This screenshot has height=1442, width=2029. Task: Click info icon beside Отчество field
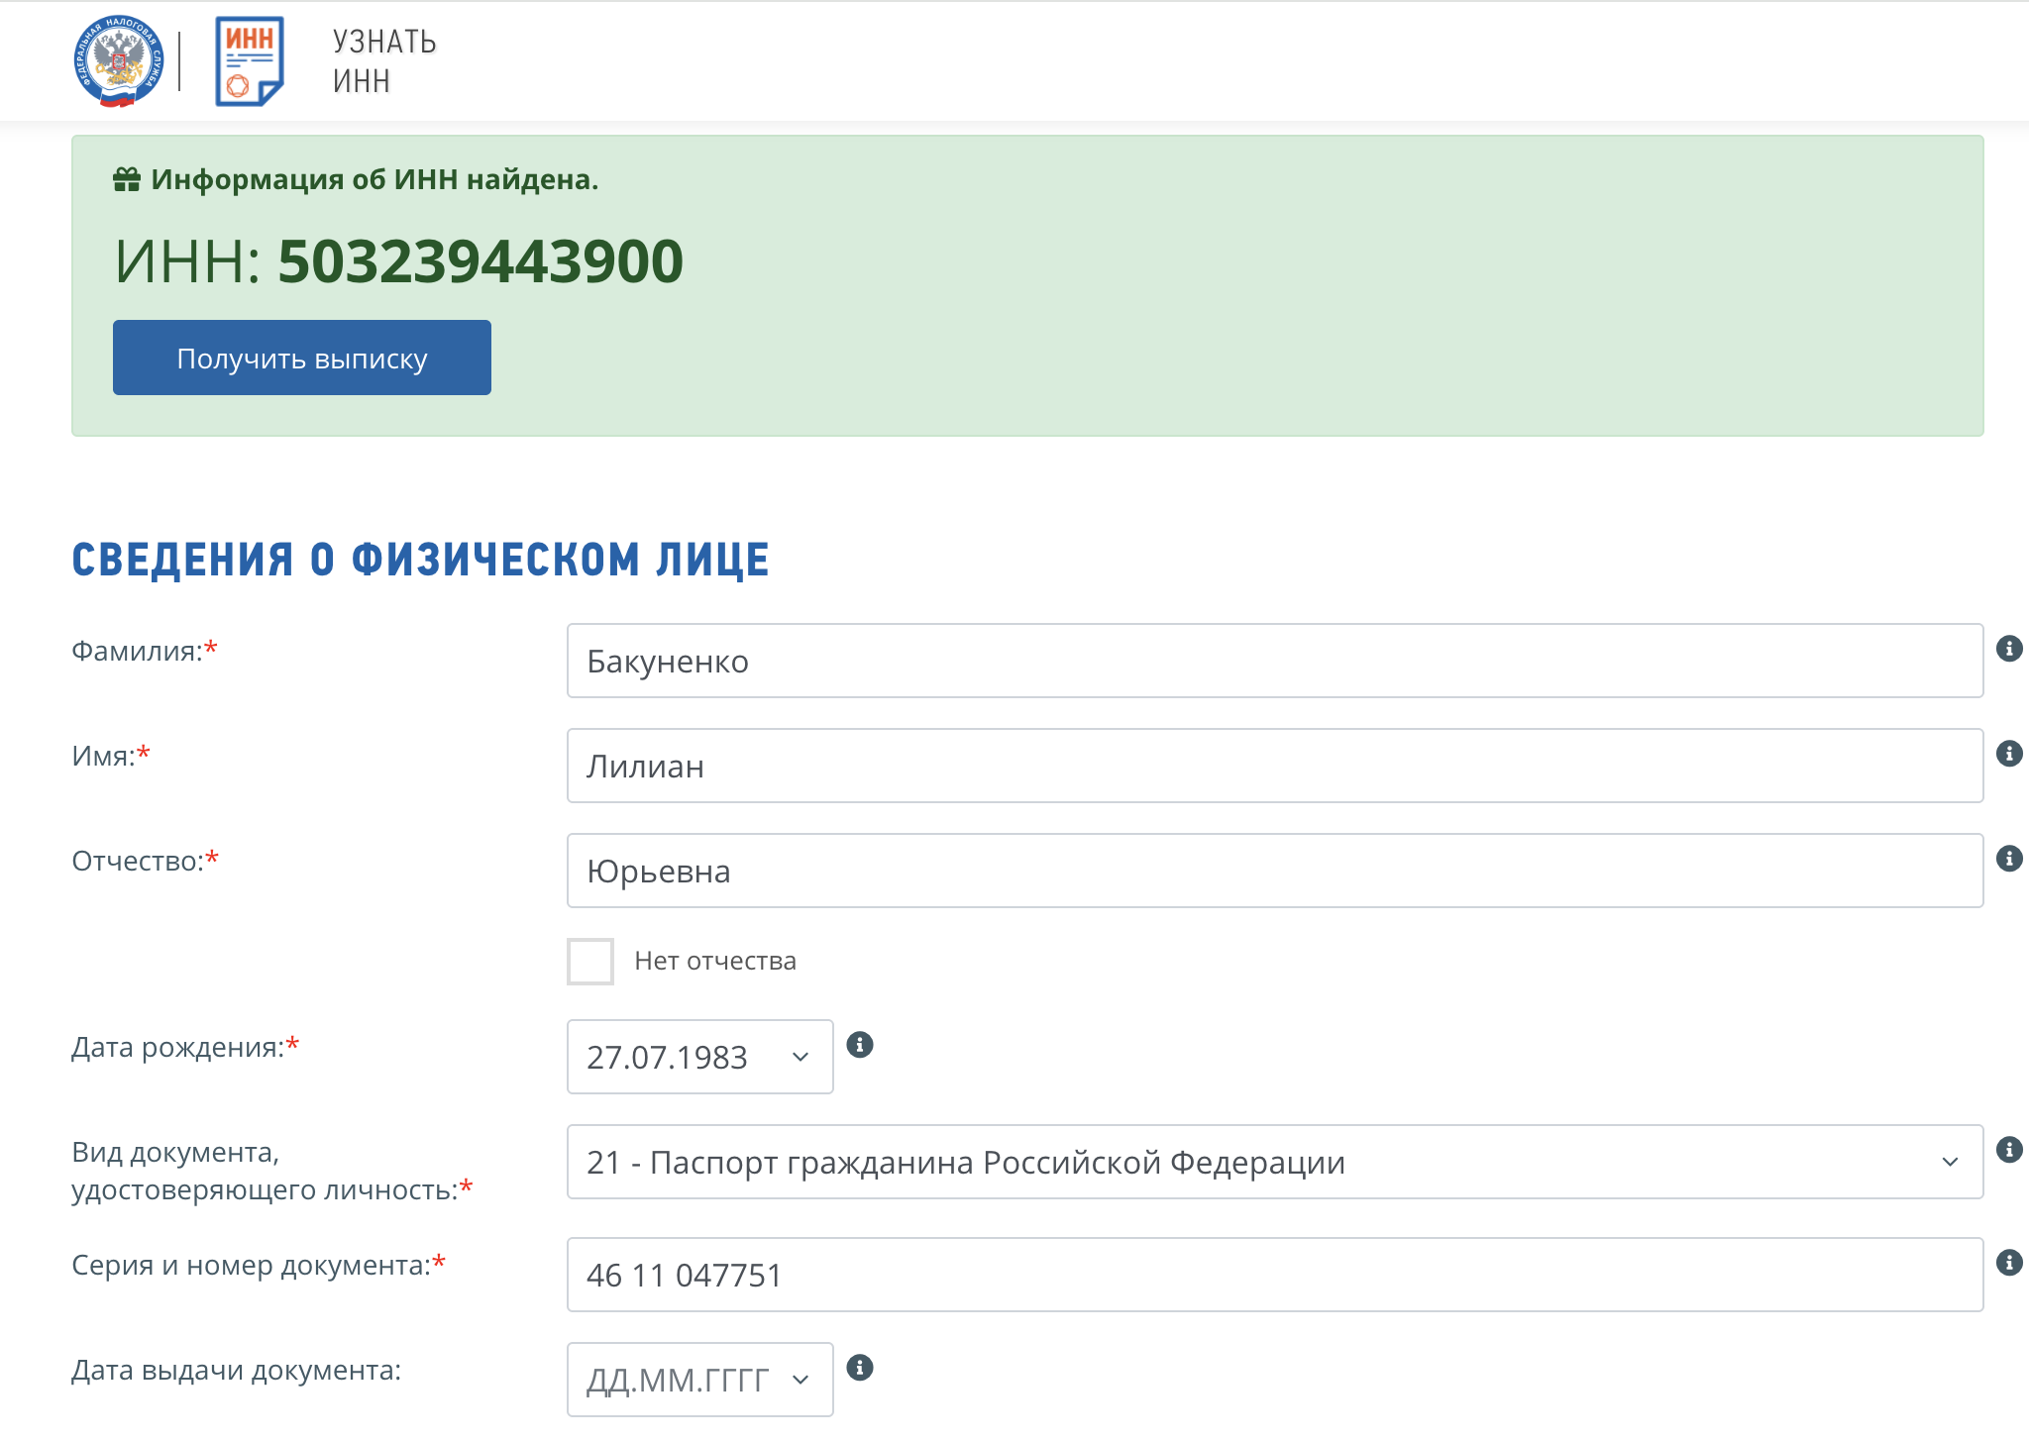pos(2008,859)
